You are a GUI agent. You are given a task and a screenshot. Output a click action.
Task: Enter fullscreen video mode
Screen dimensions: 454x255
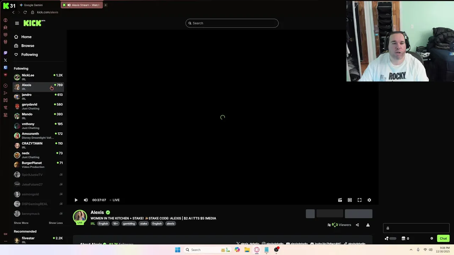point(359,200)
